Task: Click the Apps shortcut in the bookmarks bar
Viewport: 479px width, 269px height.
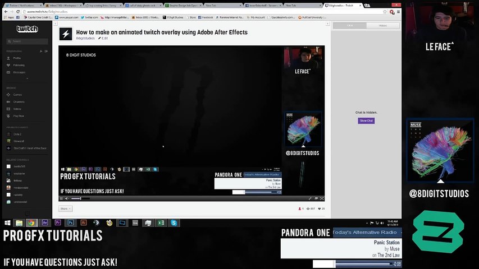Action: [9, 17]
